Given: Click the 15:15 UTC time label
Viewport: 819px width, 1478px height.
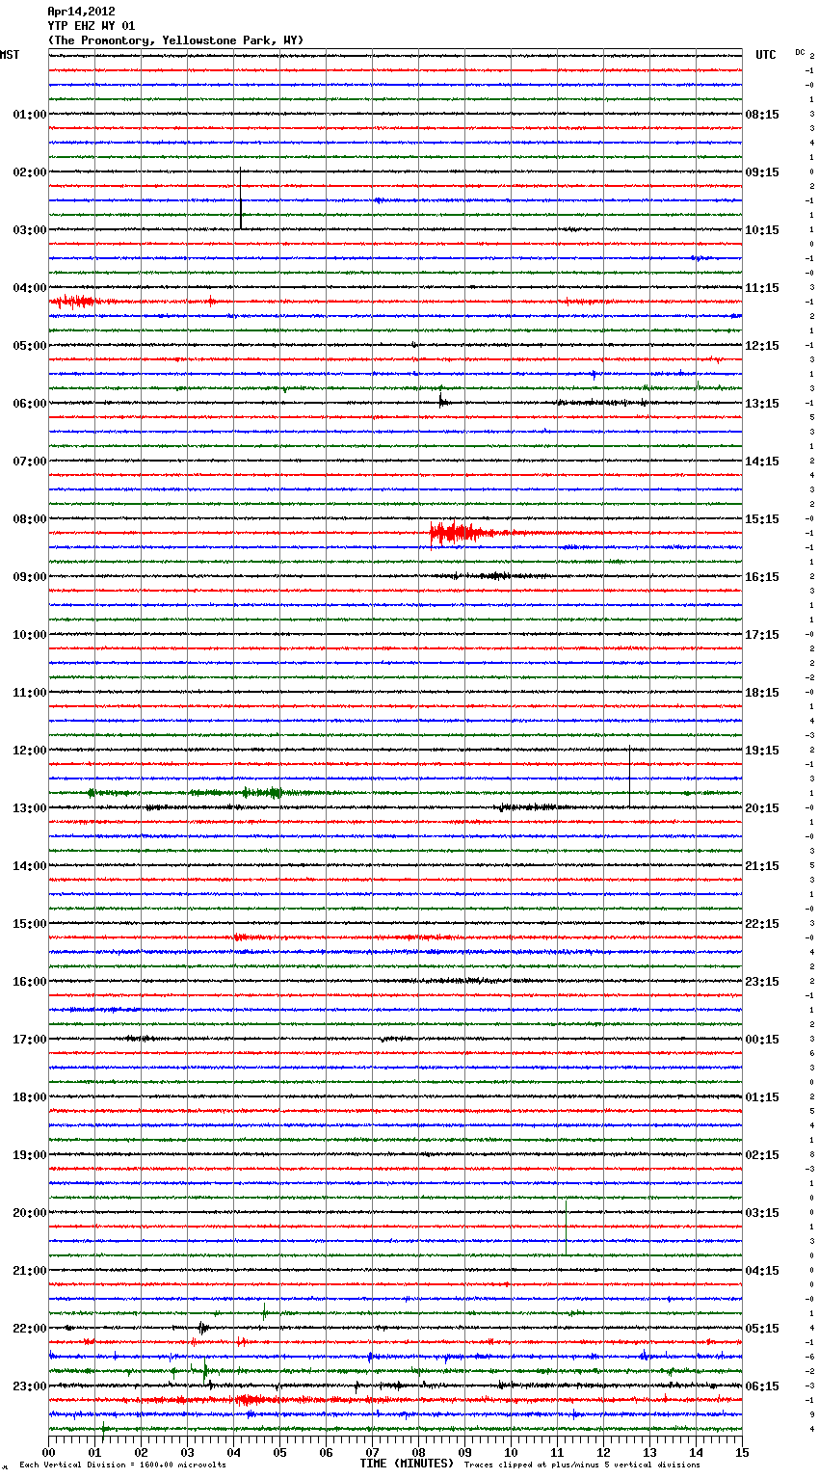Looking at the screenshot, I should 762,519.
